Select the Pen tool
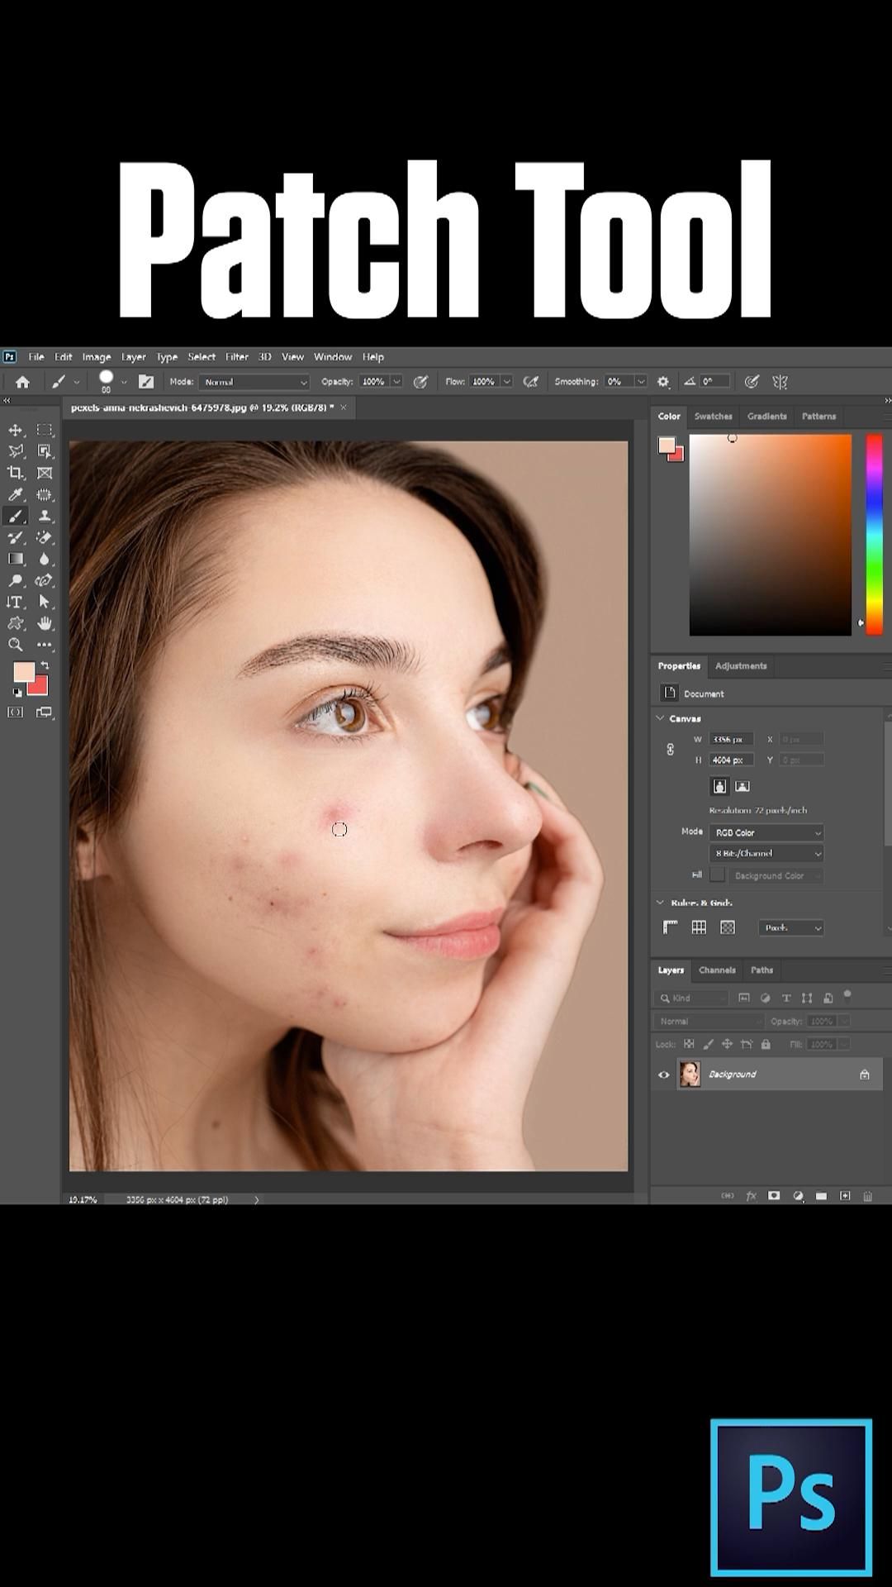This screenshot has height=1587, width=892. (45, 580)
